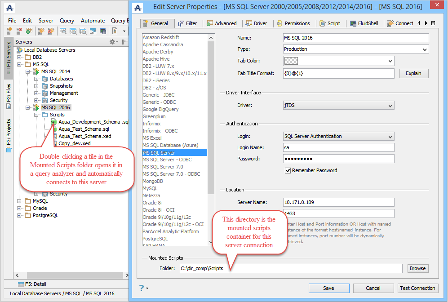
Task: Switch to the Filter tab
Action: coord(187,23)
